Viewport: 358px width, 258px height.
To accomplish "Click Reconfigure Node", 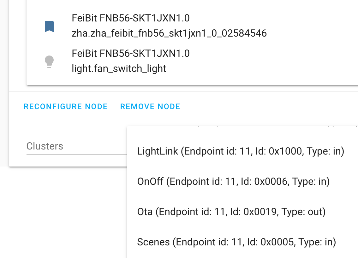I will tap(66, 106).
